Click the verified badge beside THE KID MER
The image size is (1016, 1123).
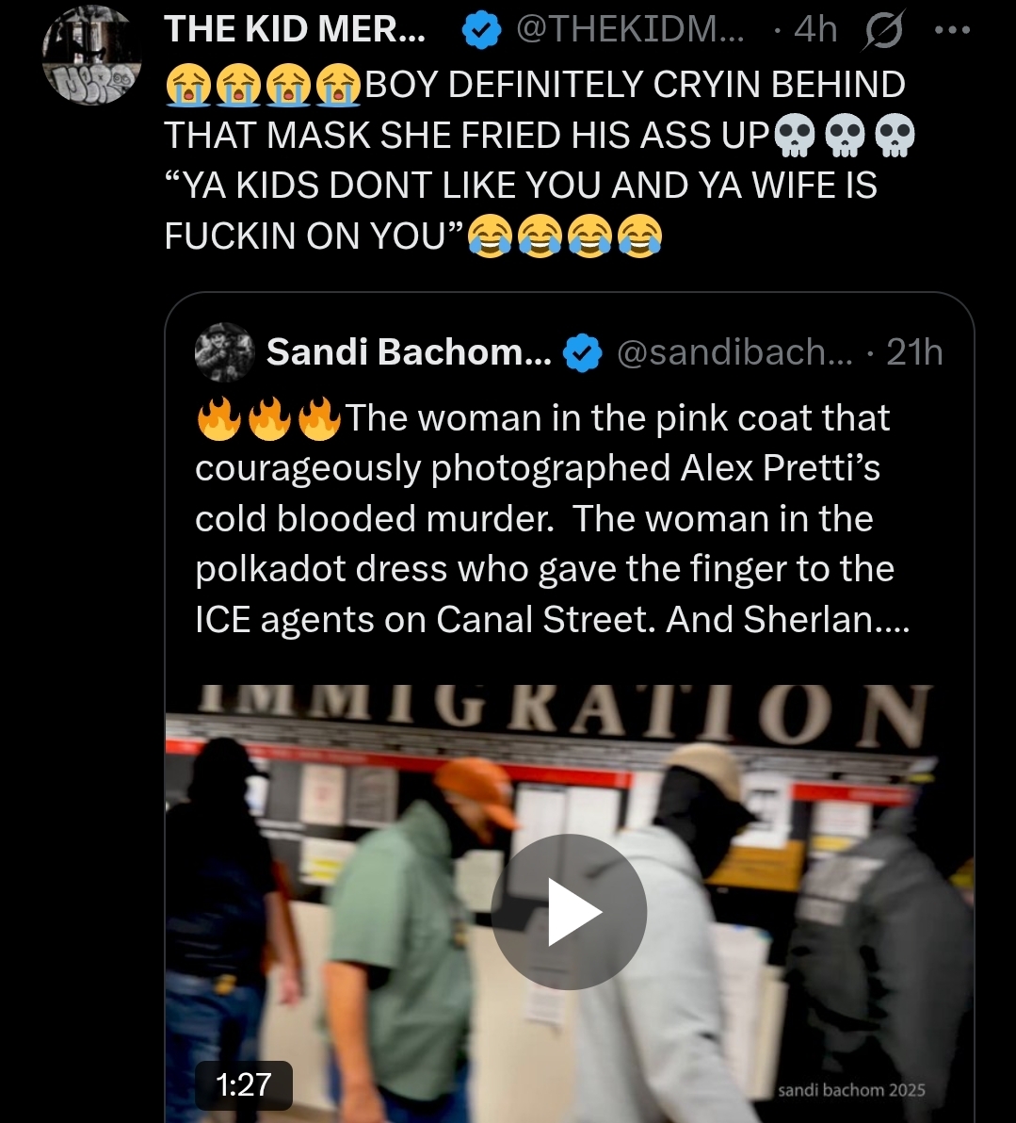tap(480, 31)
